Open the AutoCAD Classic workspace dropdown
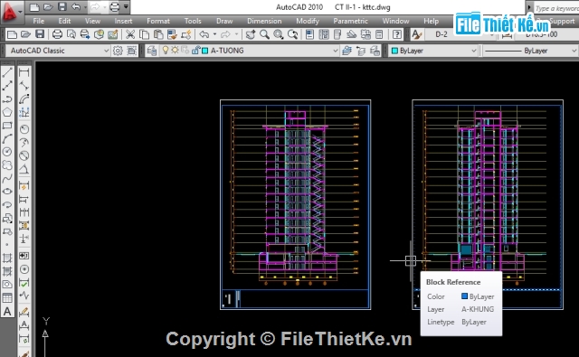The height and width of the screenshot is (357, 579). (58, 51)
